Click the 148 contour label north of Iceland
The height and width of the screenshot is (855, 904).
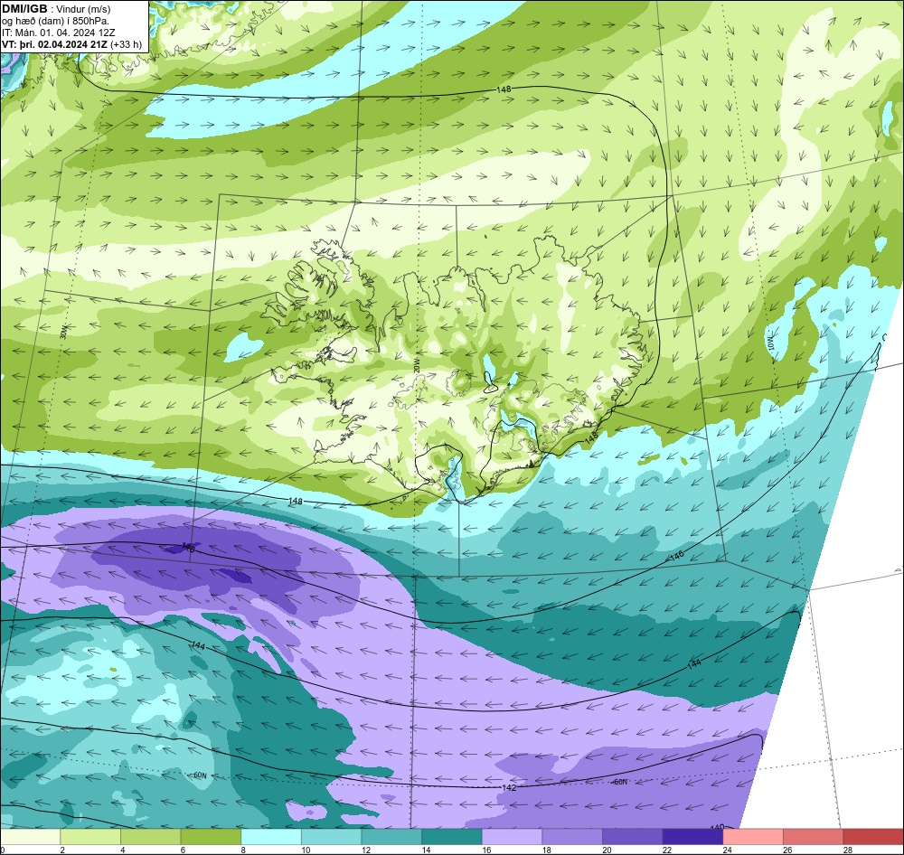click(504, 89)
